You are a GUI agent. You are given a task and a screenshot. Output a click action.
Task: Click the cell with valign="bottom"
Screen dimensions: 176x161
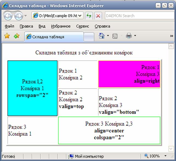[x=129, y=102]
